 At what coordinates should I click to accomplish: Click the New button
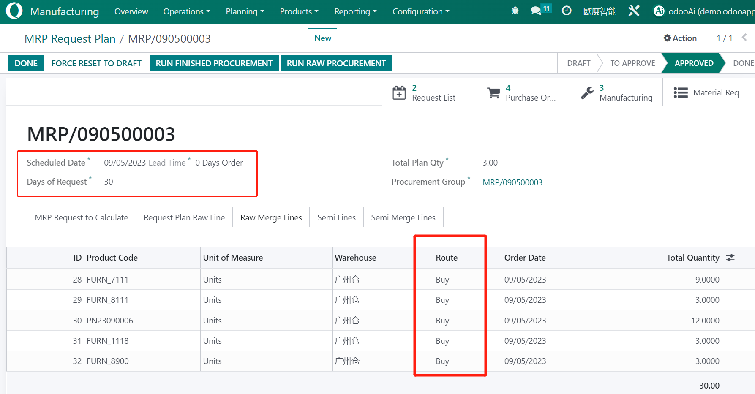323,38
